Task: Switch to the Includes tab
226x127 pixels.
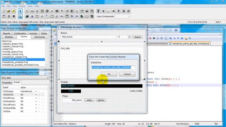Action: tap(33, 34)
